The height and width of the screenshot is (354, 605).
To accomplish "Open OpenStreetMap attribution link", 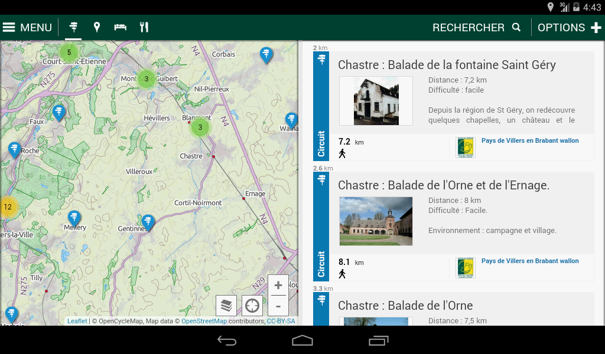I will pyautogui.click(x=204, y=321).
